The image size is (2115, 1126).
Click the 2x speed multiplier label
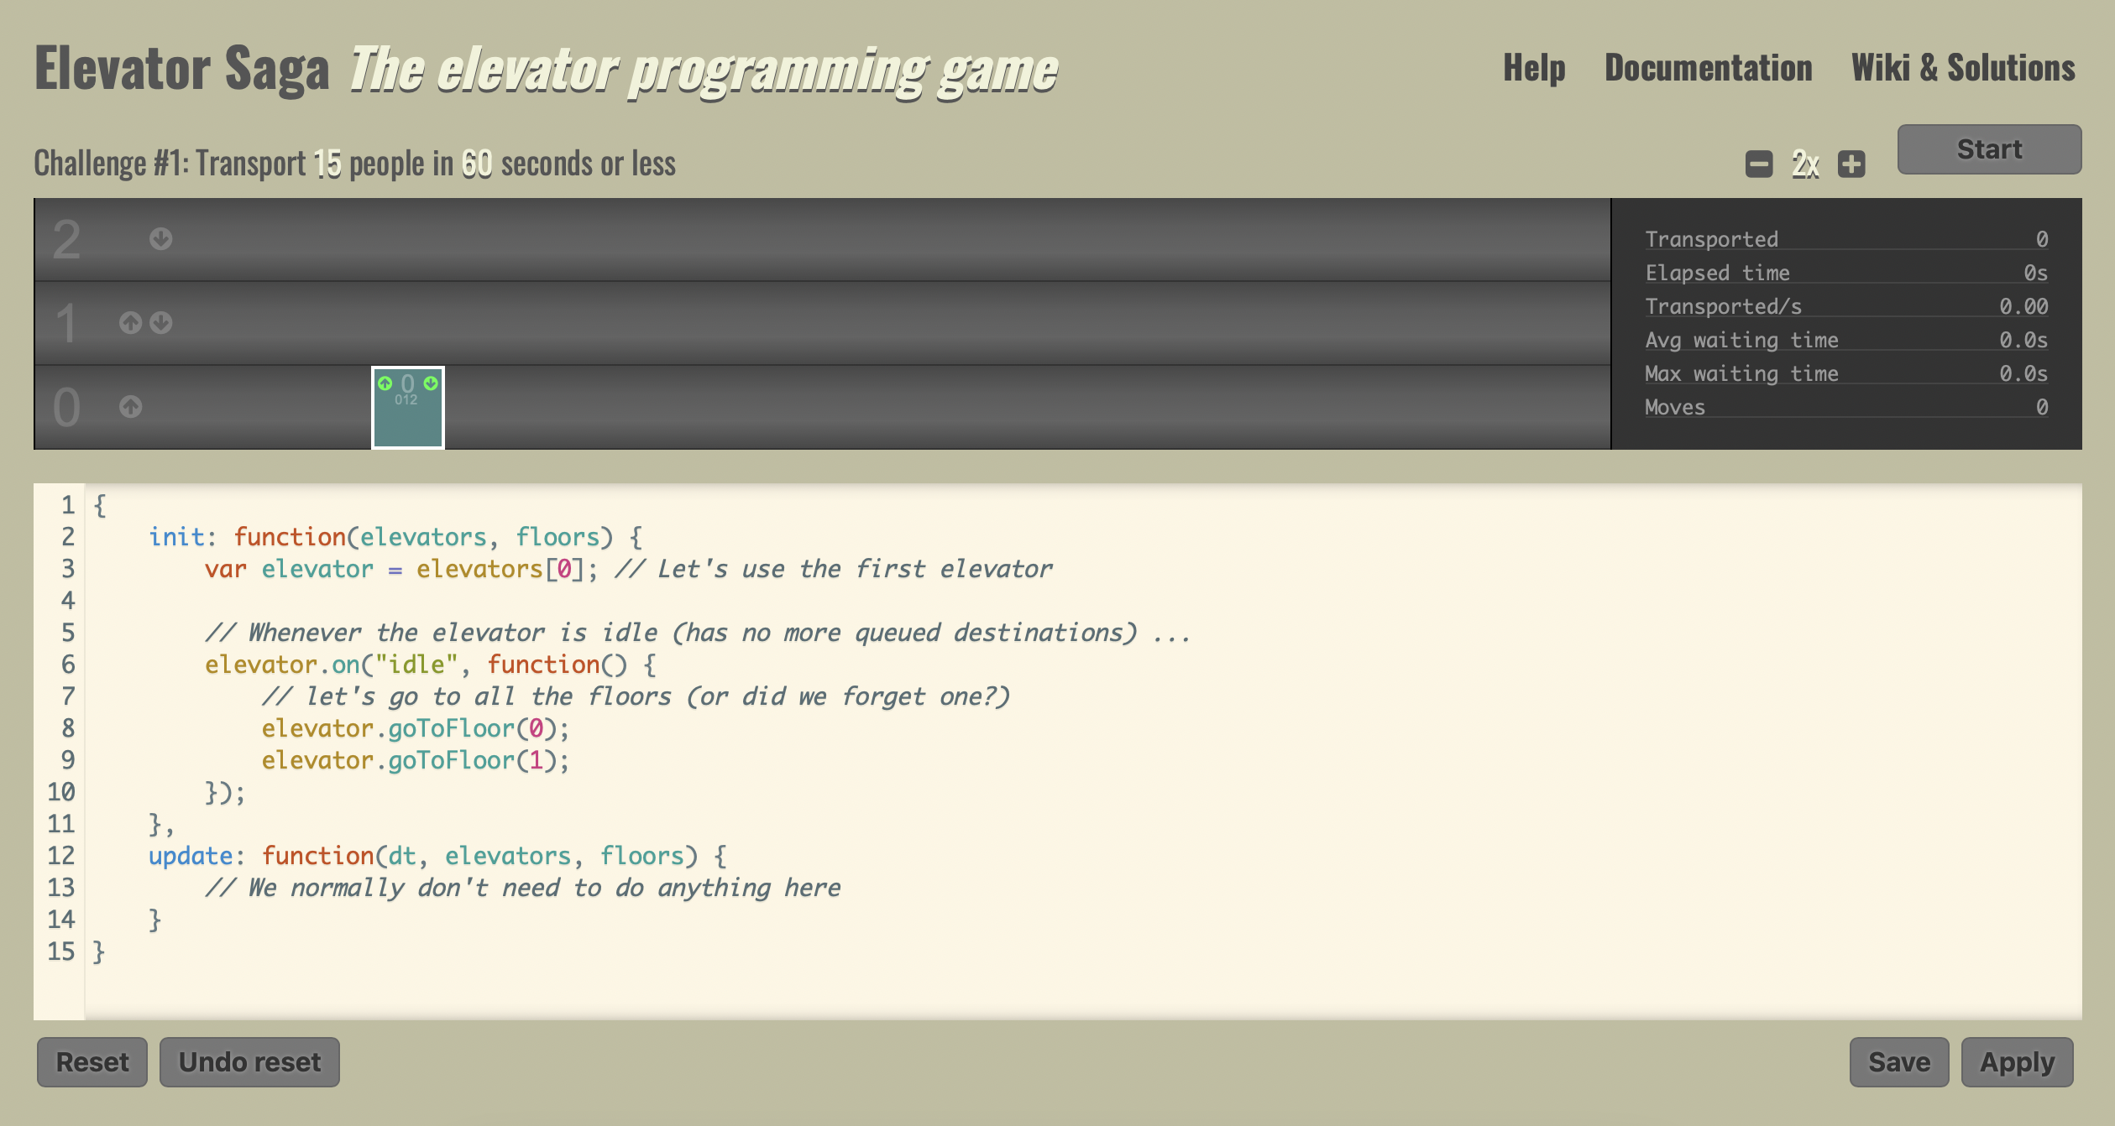click(x=1805, y=164)
